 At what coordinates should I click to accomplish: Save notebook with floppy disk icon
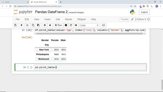point(15,25)
